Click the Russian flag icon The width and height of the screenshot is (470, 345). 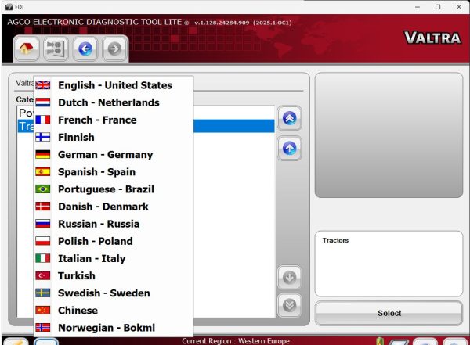43,224
